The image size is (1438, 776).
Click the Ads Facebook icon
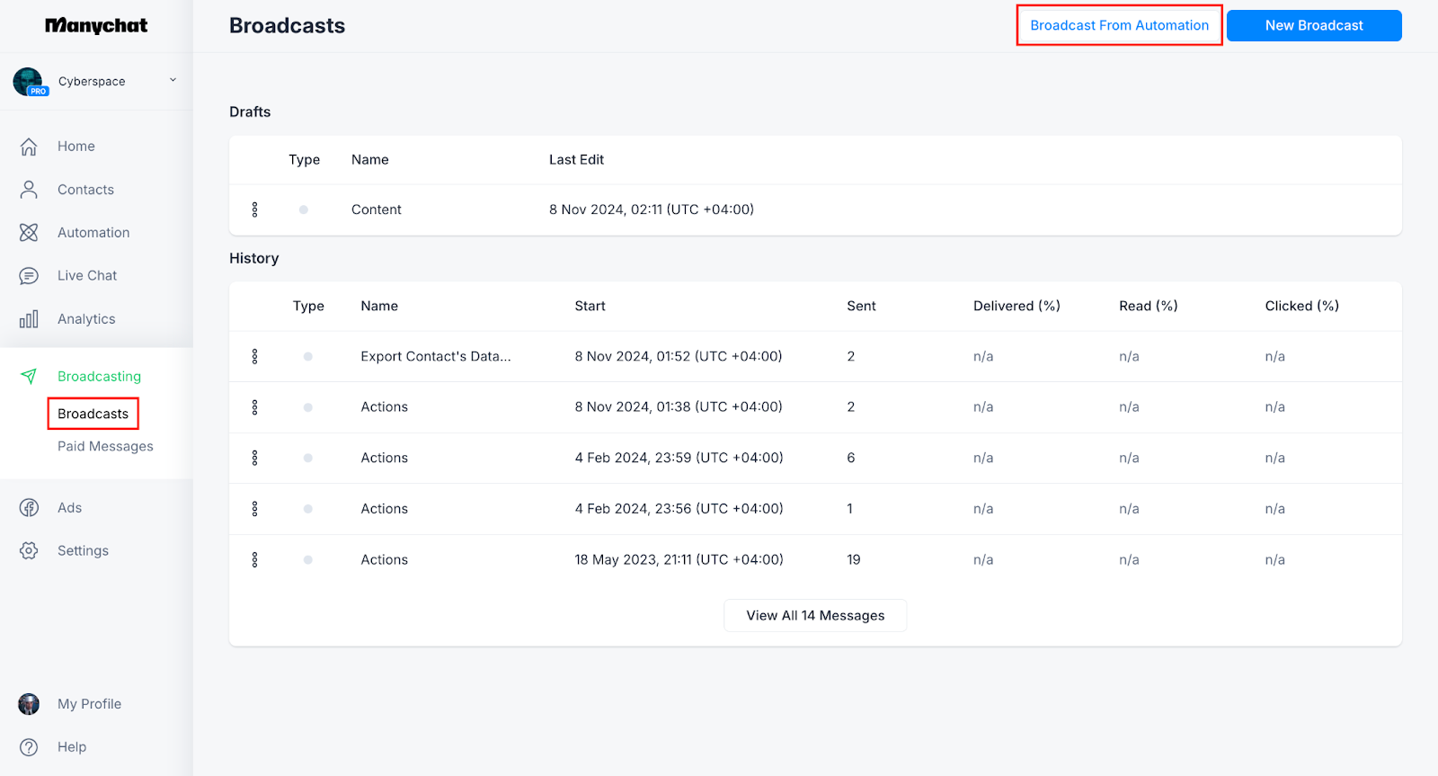29,508
